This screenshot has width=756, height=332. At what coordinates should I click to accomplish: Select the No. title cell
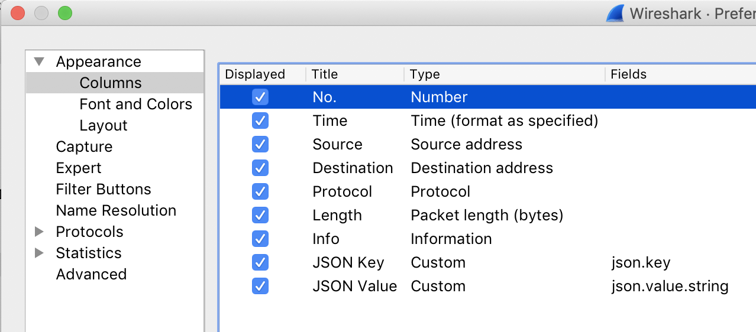pos(324,97)
